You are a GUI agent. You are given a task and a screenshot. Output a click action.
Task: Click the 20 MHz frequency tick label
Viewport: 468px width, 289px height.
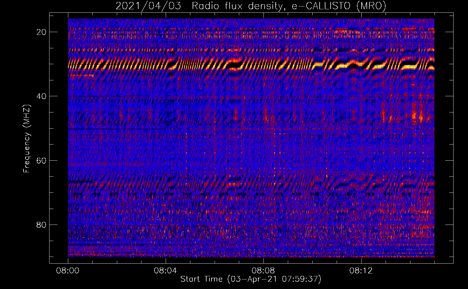(41, 32)
